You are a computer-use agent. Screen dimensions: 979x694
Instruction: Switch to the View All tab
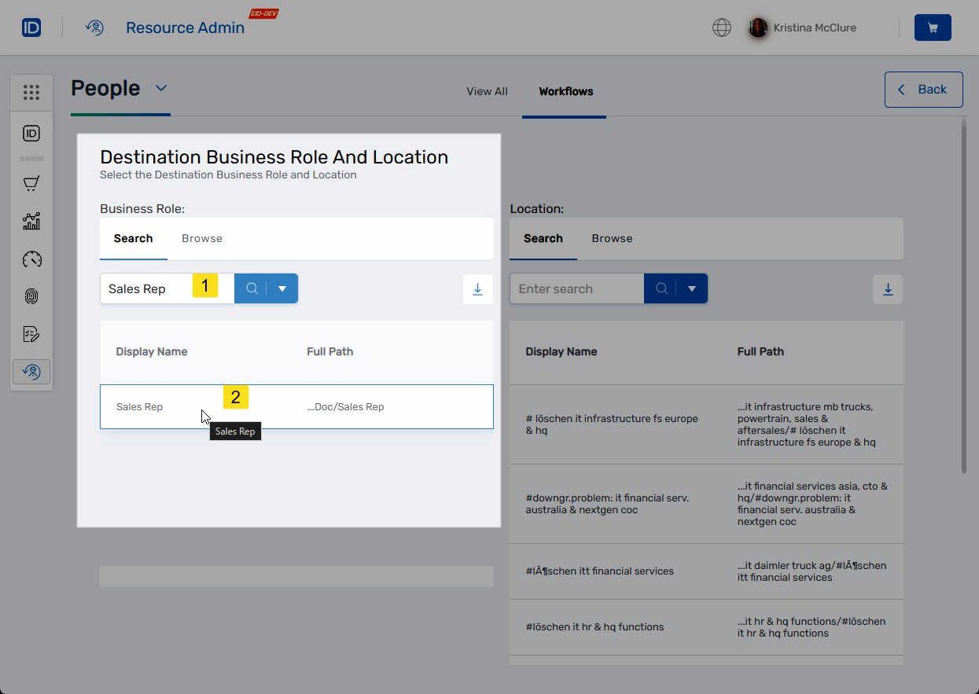coord(487,91)
